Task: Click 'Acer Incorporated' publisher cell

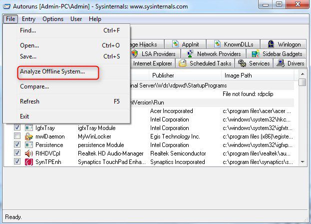Action: coord(171,111)
